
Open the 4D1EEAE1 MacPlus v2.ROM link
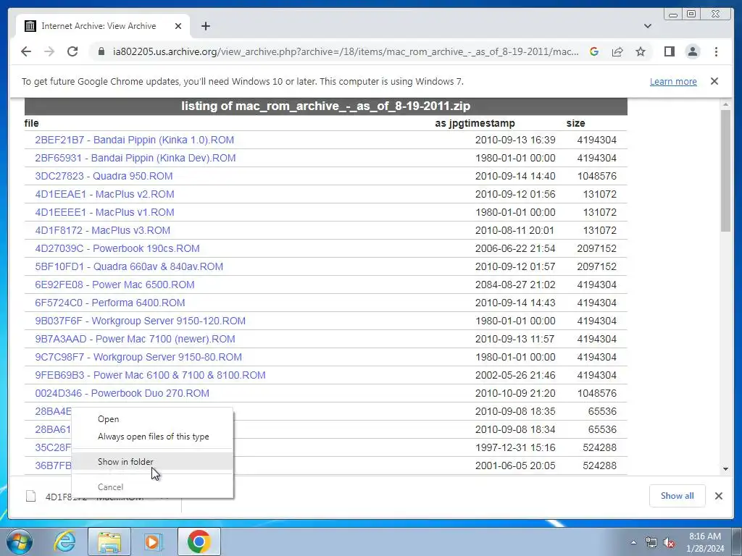click(x=104, y=194)
